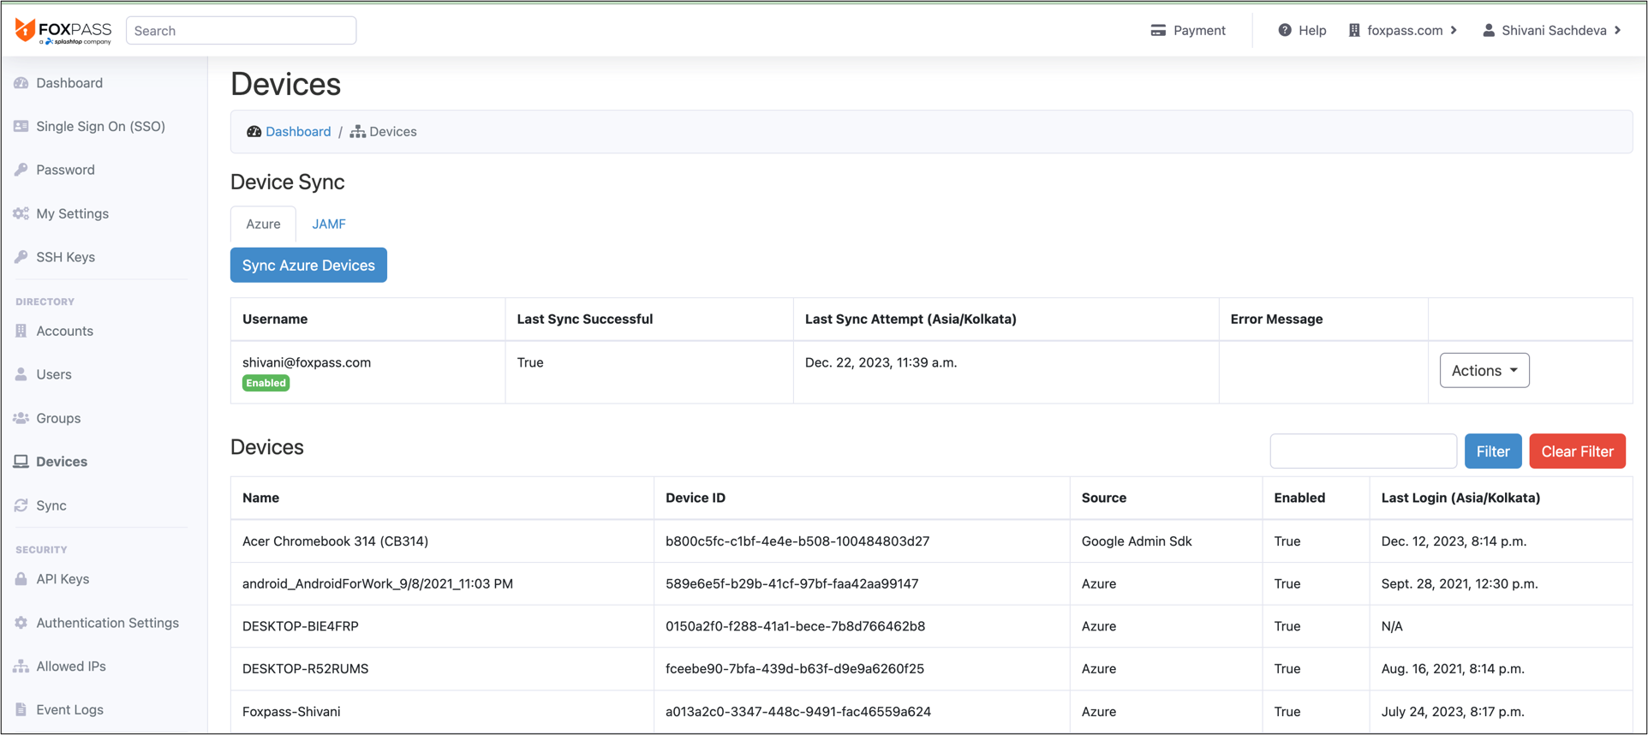The width and height of the screenshot is (1648, 735).
Task: Click the Payment credit card icon
Action: click(1158, 30)
